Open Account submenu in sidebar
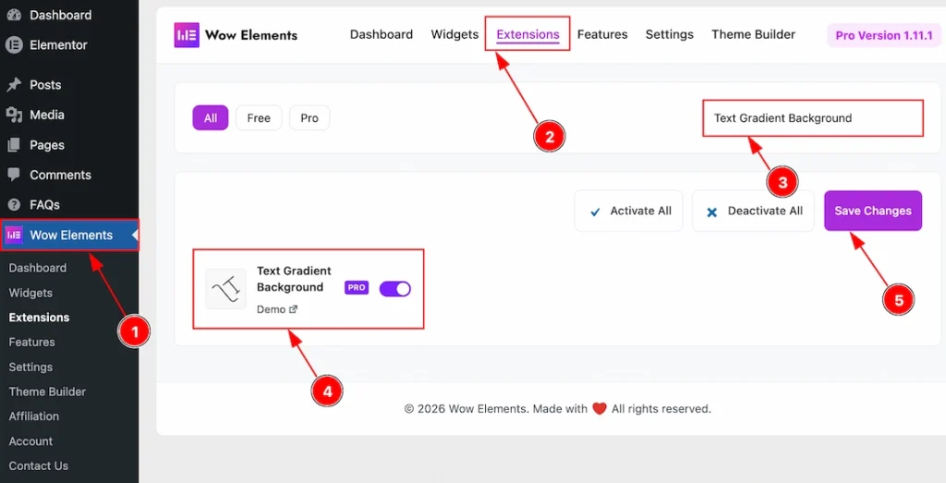The height and width of the screenshot is (483, 946). pos(30,441)
